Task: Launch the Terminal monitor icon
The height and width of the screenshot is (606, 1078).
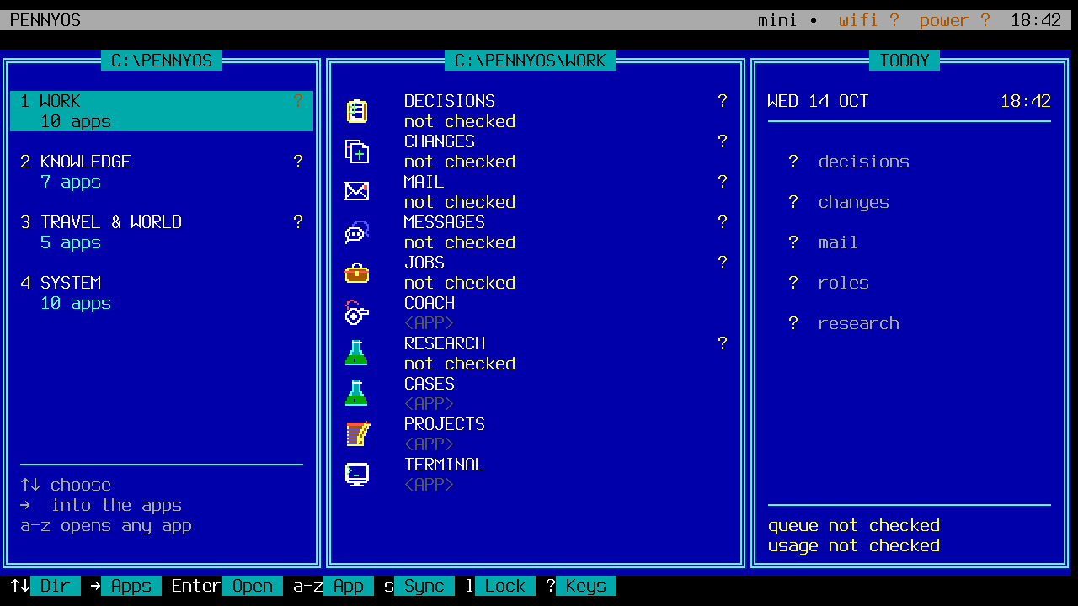Action: [357, 475]
